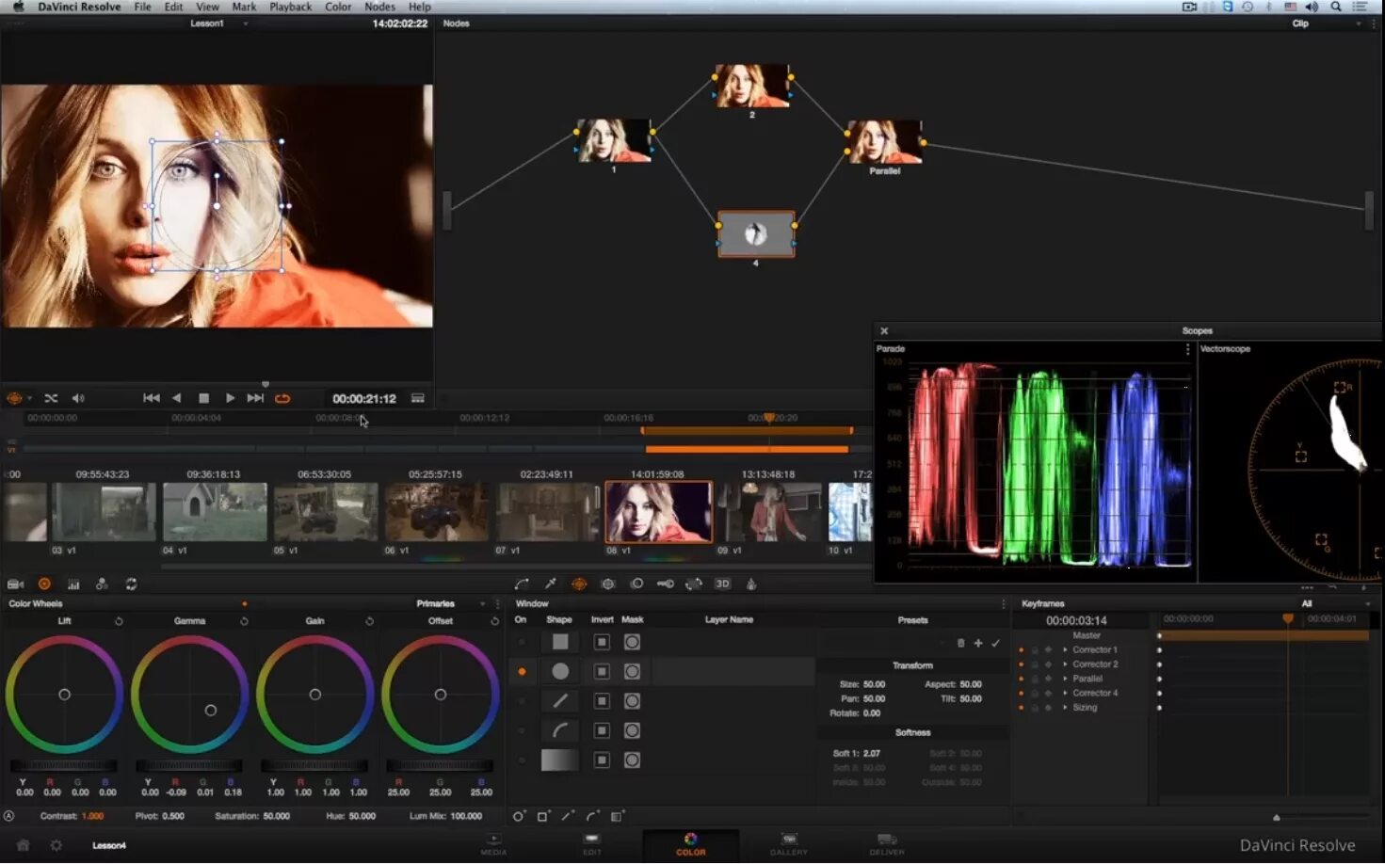Viewport: 1385px width, 864px height.
Task: Click the Soft 1 value field
Action: point(871,754)
